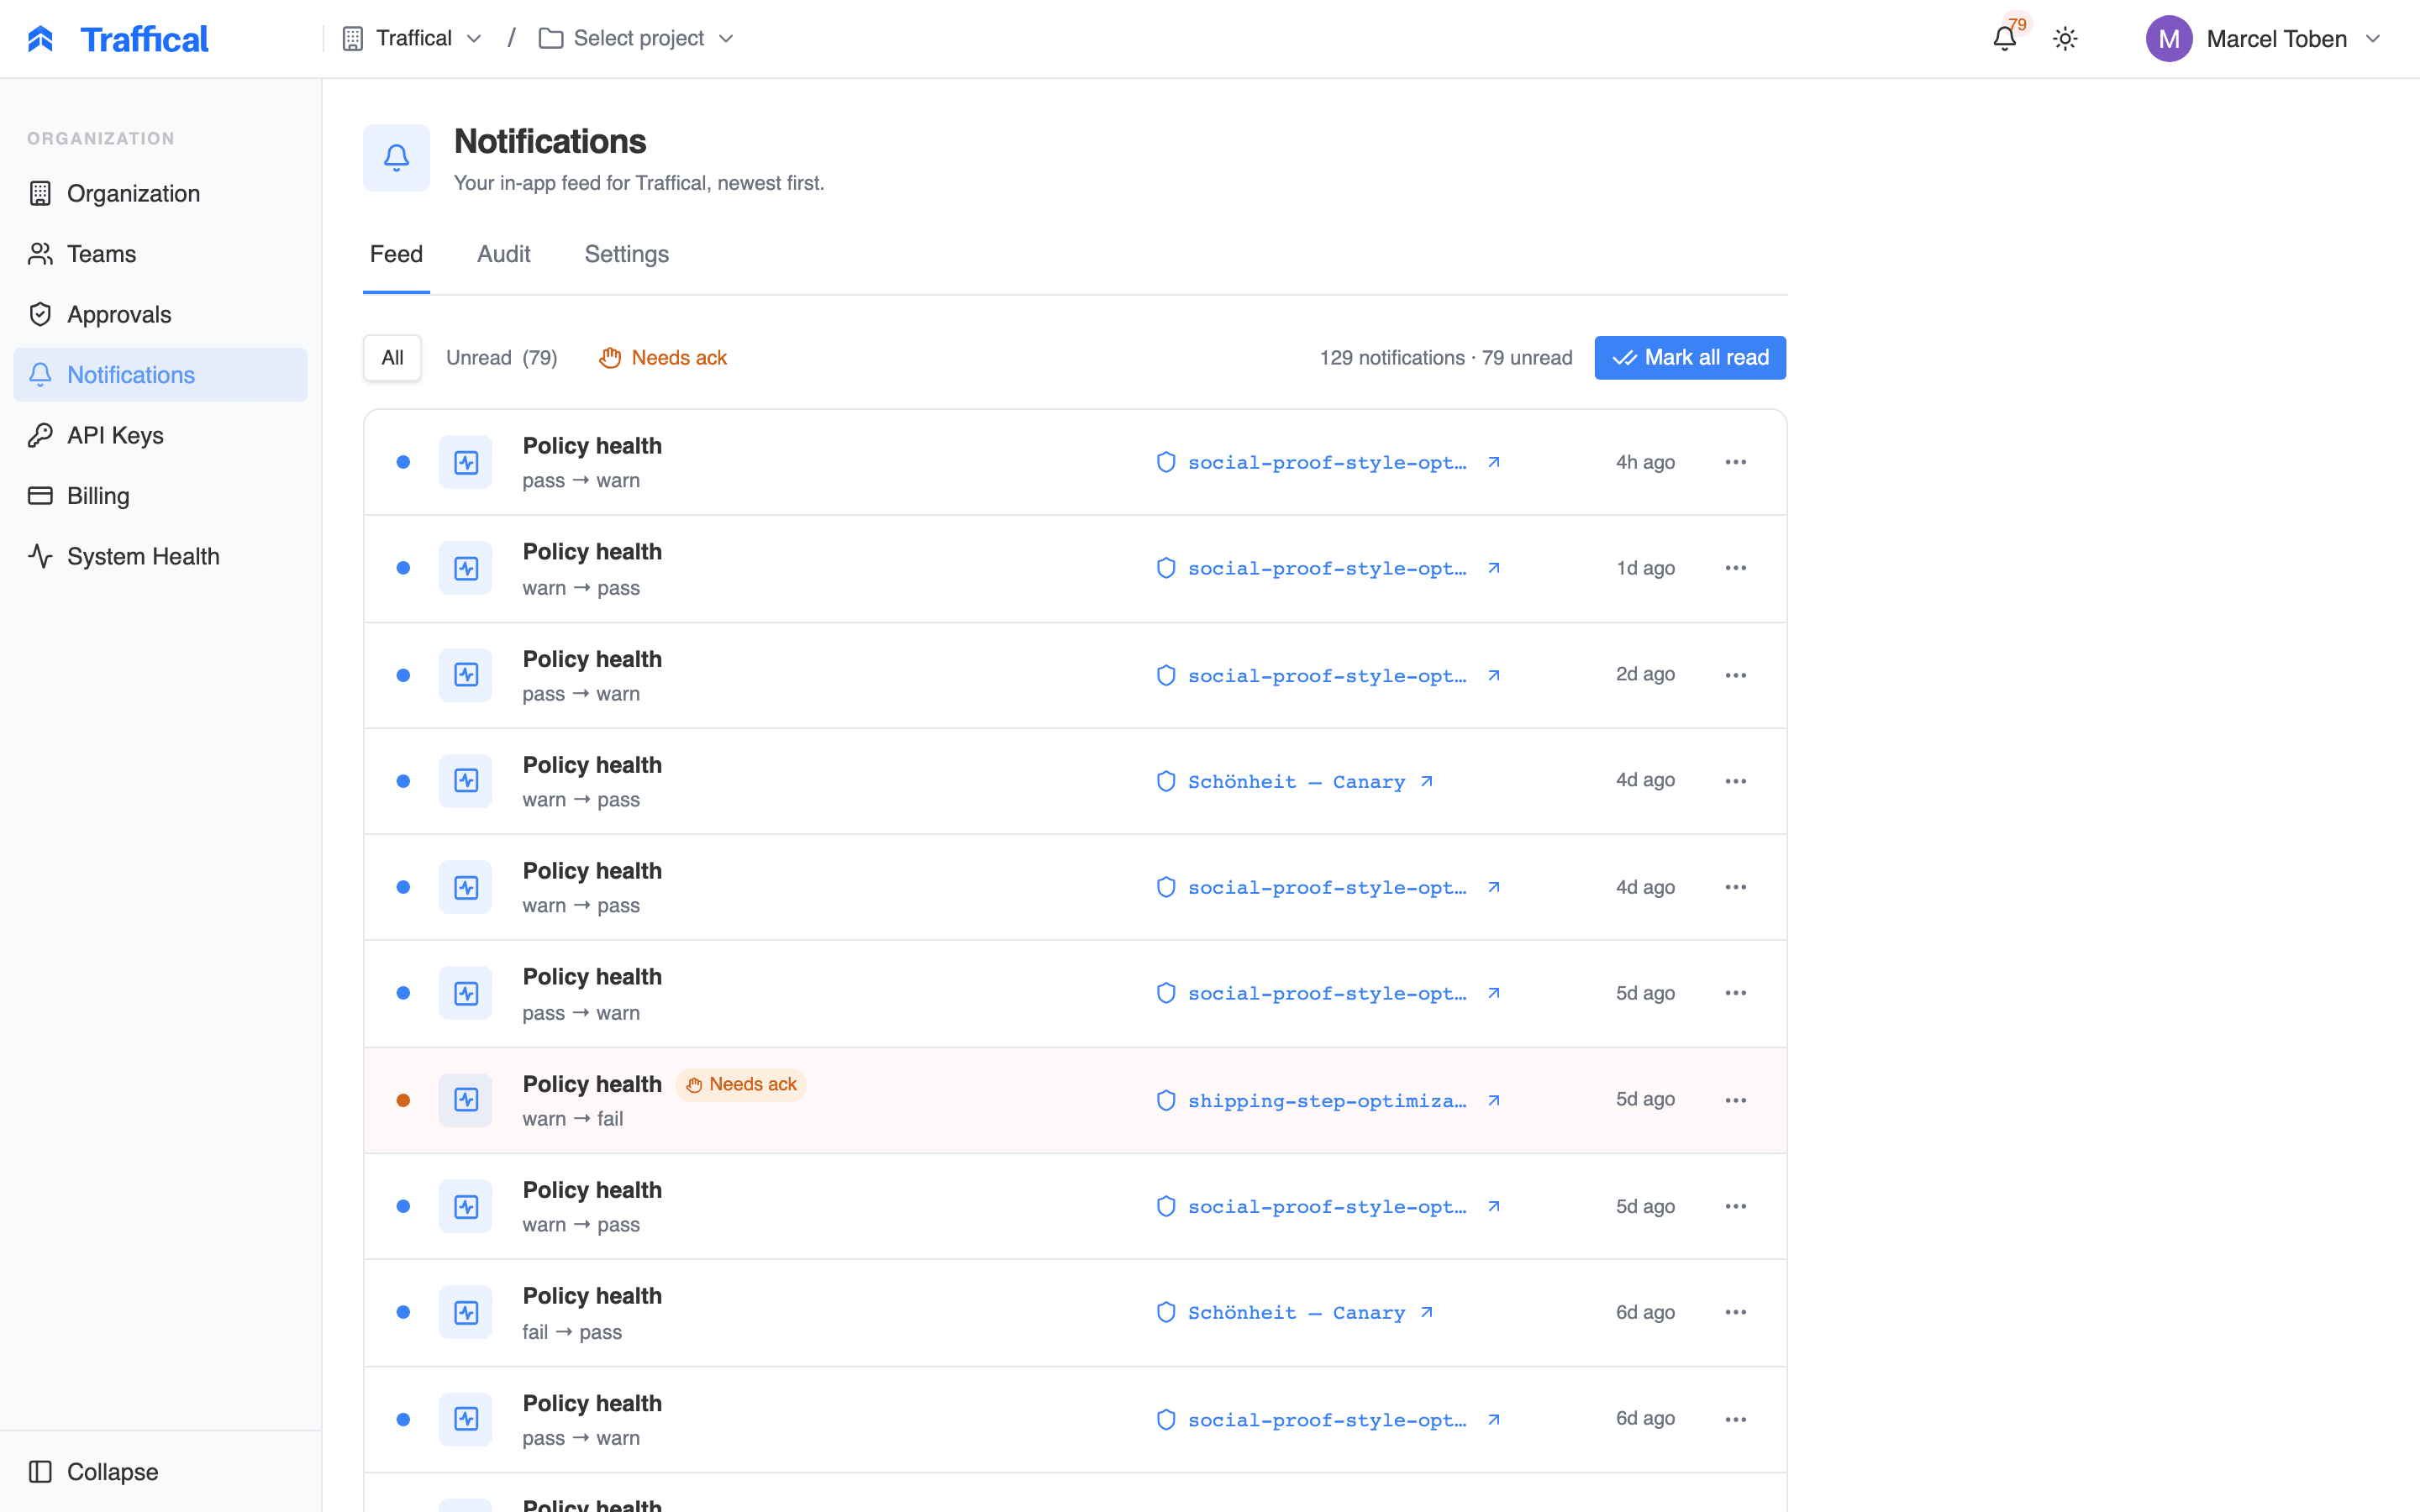
Task: Click the Teams people icon in sidebar
Action: coord(40,254)
